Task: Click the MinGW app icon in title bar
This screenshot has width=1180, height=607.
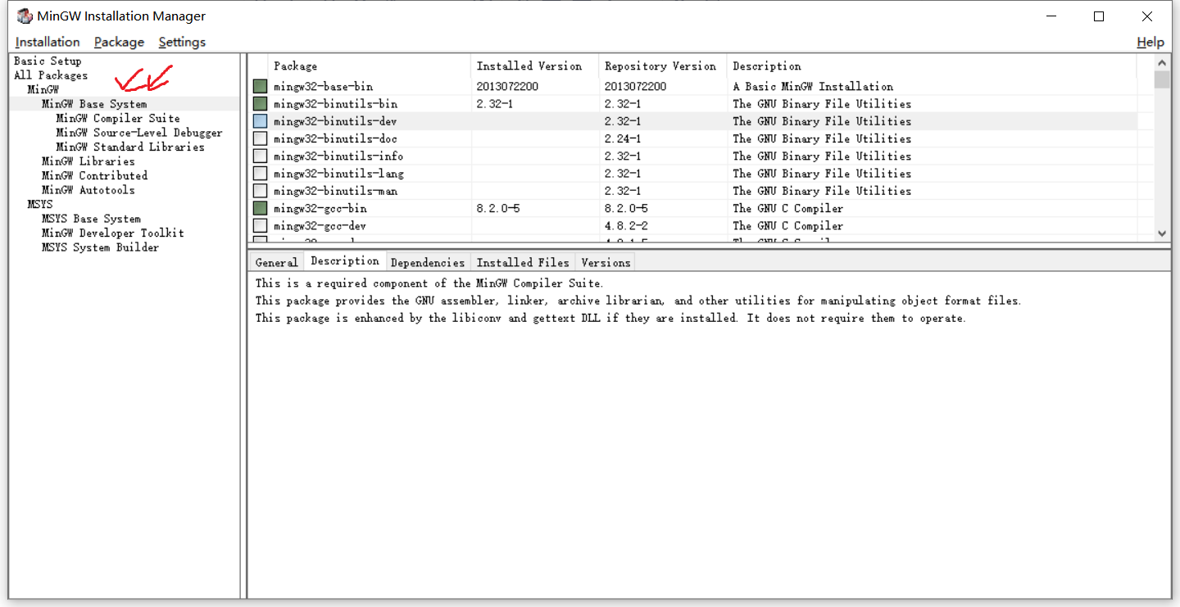Action: 25,16
